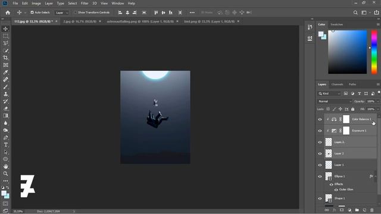
Task: Select the Eyedropper tool
Action: coord(5,72)
